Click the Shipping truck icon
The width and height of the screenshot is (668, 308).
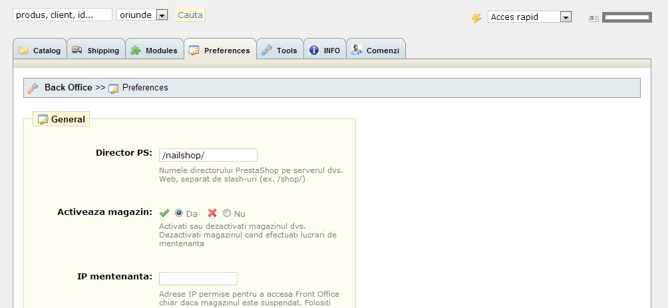77,50
